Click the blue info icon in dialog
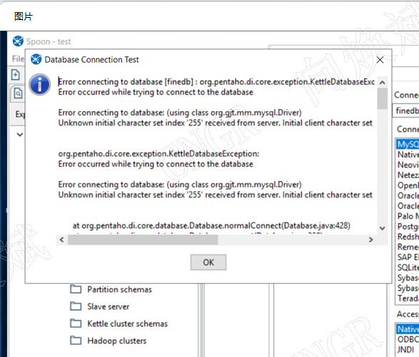This screenshot has height=357, width=419. (x=40, y=85)
